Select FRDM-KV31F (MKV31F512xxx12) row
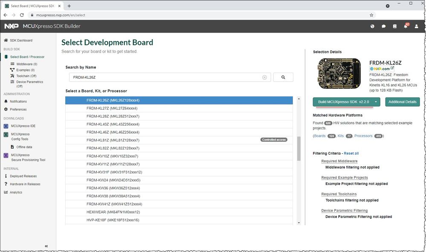 pyautogui.click(x=179, y=172)
